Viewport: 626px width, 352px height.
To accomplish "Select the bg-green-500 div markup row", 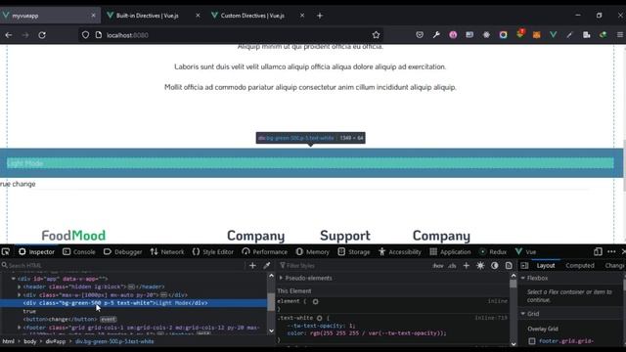I will click(133, 303).
